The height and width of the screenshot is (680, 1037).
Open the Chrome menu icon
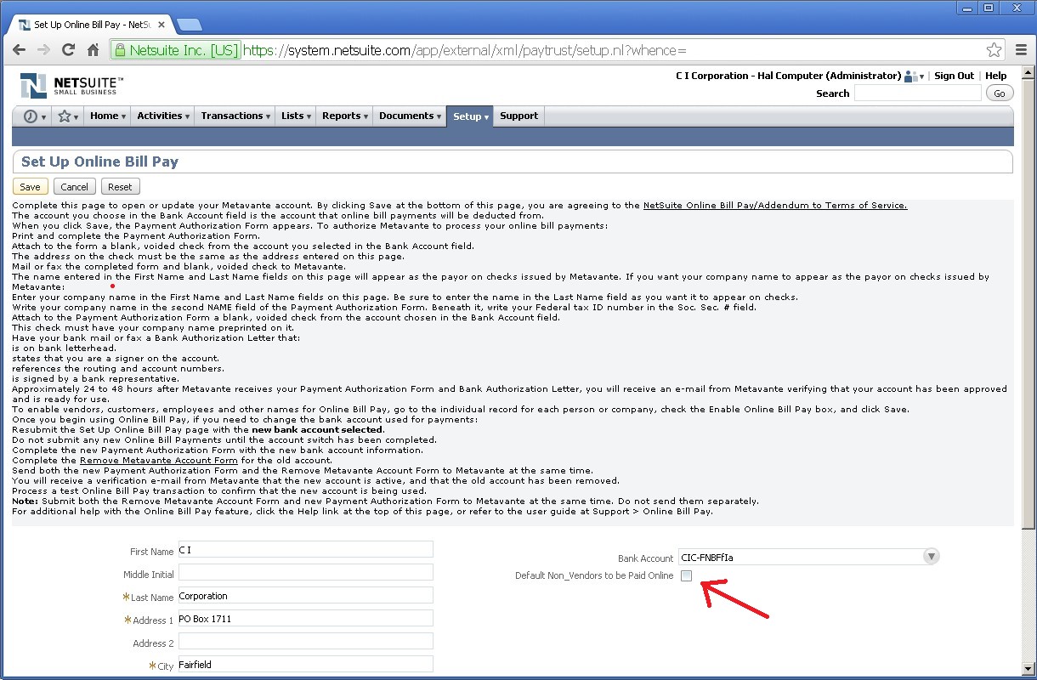(1022, 50)
